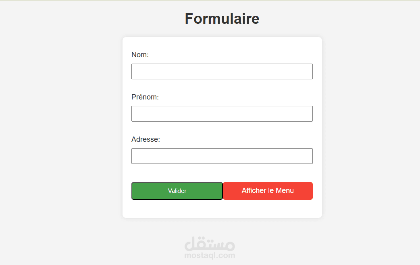The height and width of the screenshot is (265, 420).
Task: Select the Adresse input field
Action: coord(222,156)
